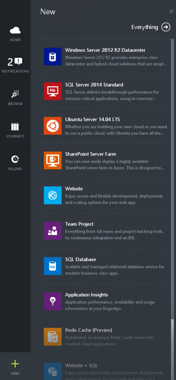Click the Application Insights performance description

[x=110, y=306]
